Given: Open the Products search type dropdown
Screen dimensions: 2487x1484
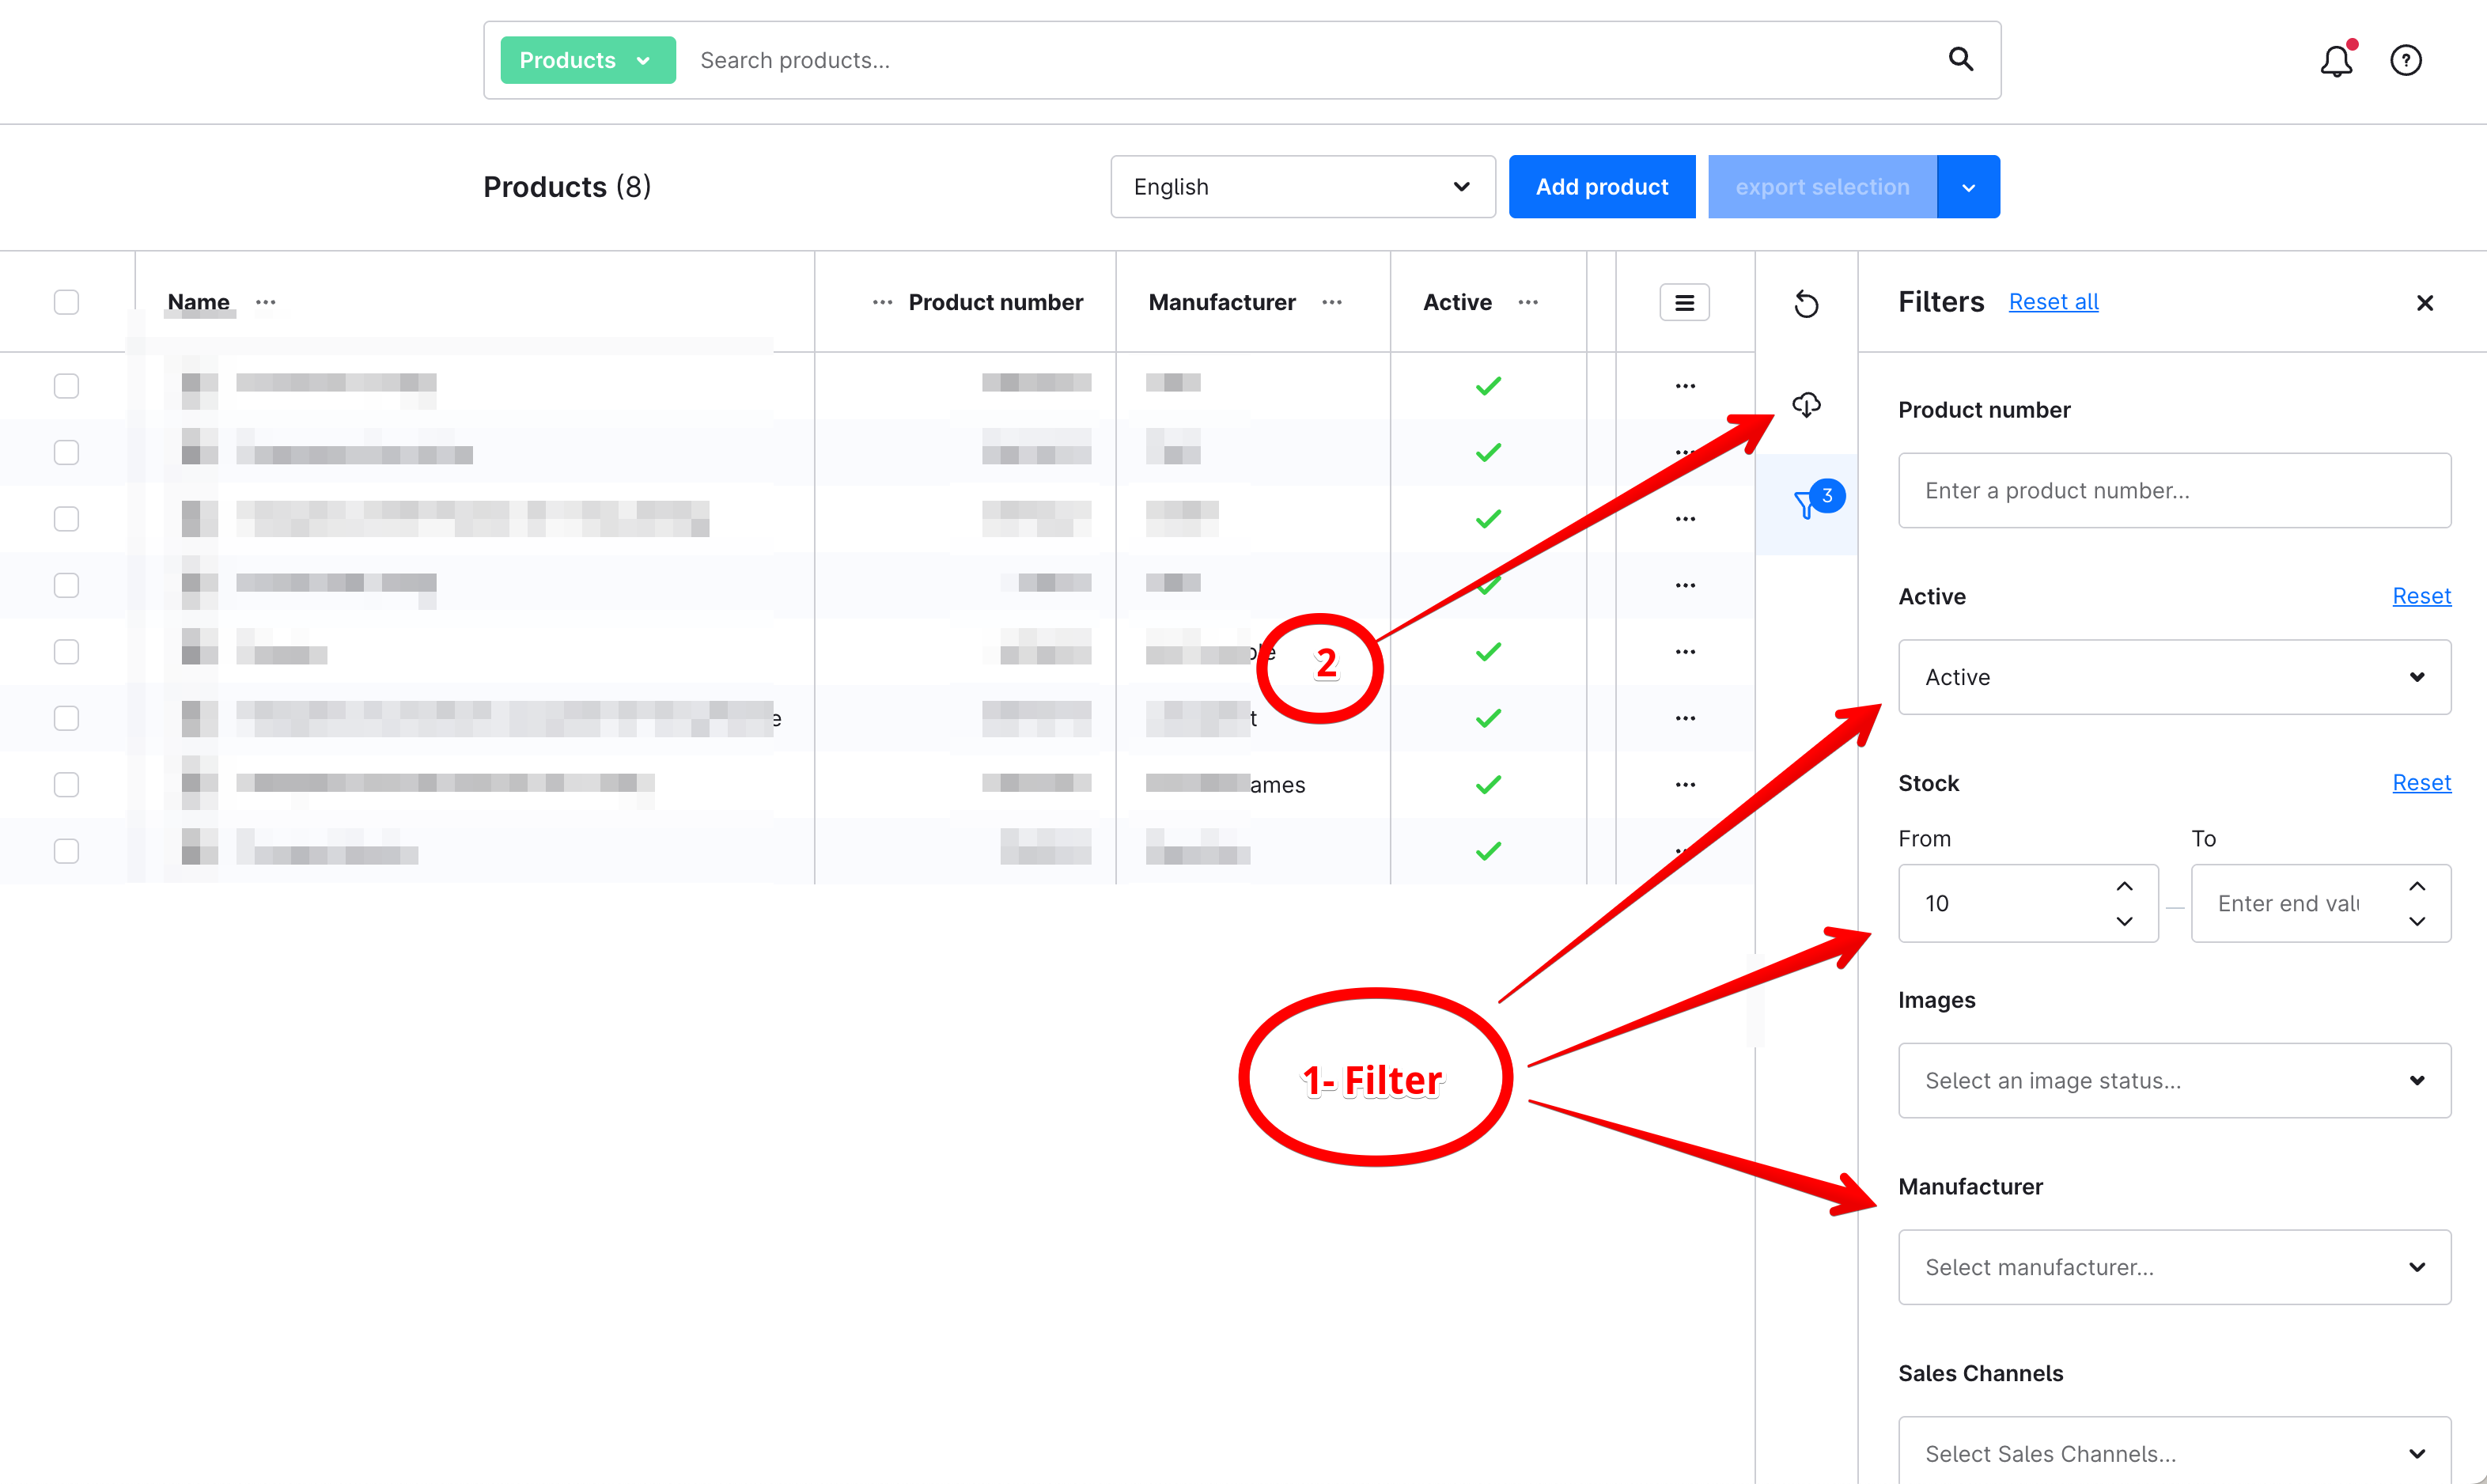Looking at the screenshot, I should point(588,60).
